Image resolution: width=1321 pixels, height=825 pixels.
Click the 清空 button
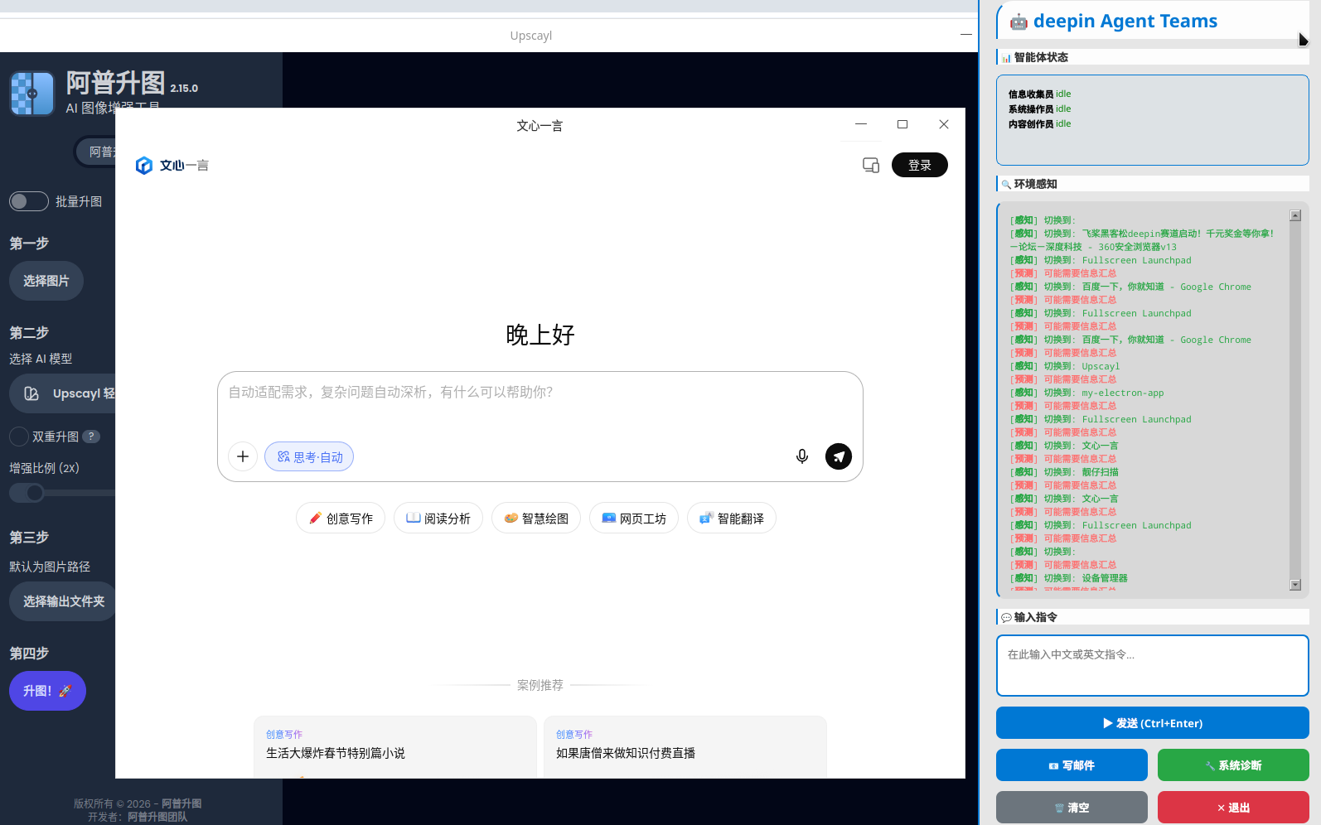[1072, 808]
